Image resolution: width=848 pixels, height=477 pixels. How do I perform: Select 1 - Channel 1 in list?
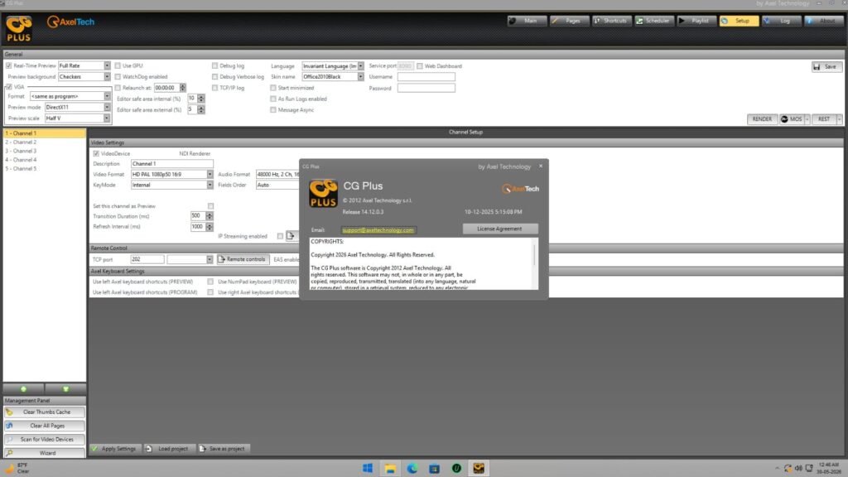[45, 133]
